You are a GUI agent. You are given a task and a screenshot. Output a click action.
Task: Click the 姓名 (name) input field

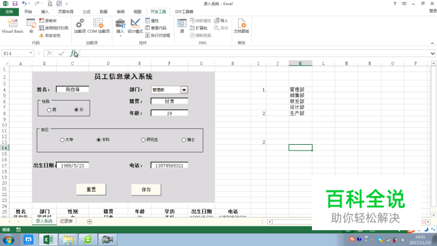[73, 89]
